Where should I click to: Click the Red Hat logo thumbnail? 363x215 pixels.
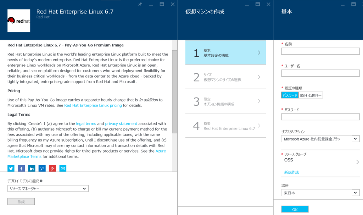tap(19, 21)
